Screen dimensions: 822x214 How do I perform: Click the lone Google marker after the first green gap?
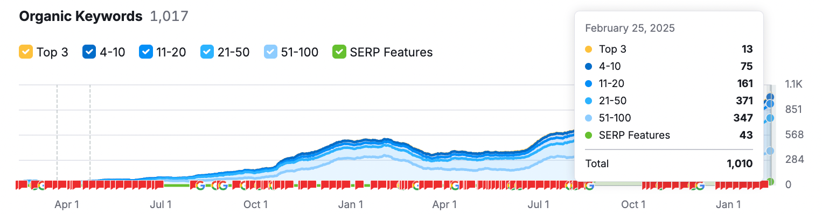point(200,186)
